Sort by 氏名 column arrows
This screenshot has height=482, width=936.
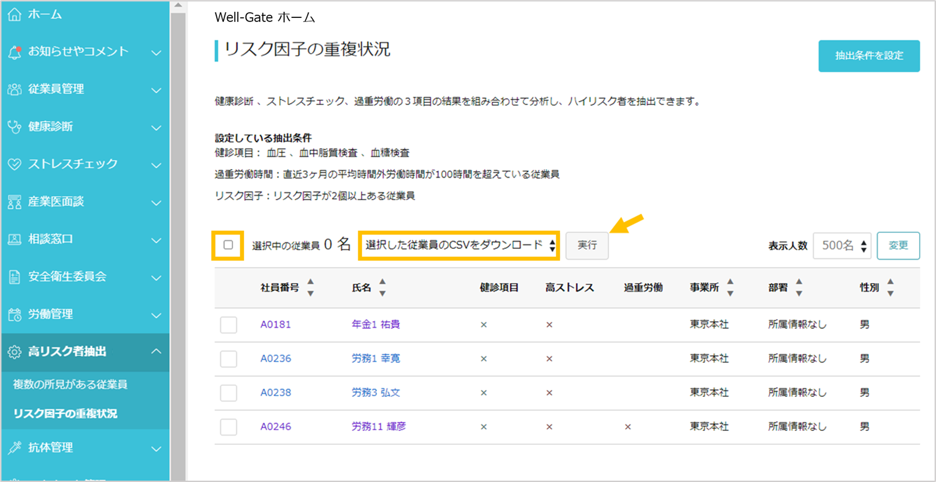click(x=382, y=287)
